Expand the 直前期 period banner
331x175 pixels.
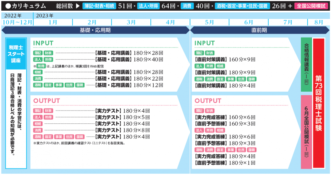coord(259,30)
